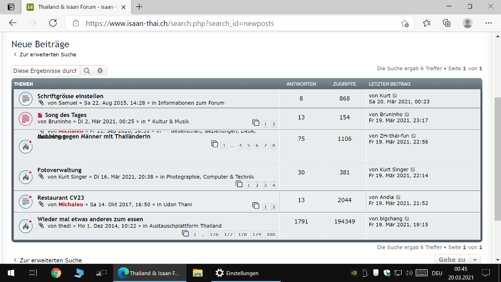Go to page 2 of Restaurant CV23
This screenshot has width=501, height=282.
tap(274, 207)
